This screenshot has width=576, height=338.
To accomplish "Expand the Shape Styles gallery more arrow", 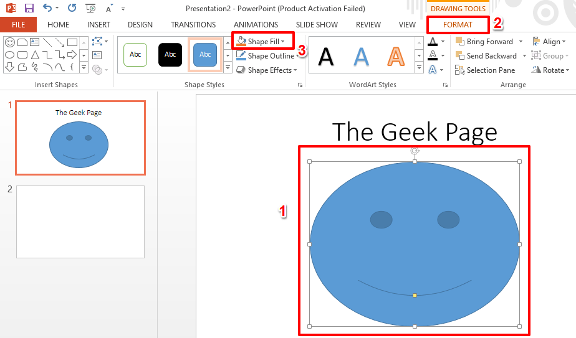I will point(228,68).
